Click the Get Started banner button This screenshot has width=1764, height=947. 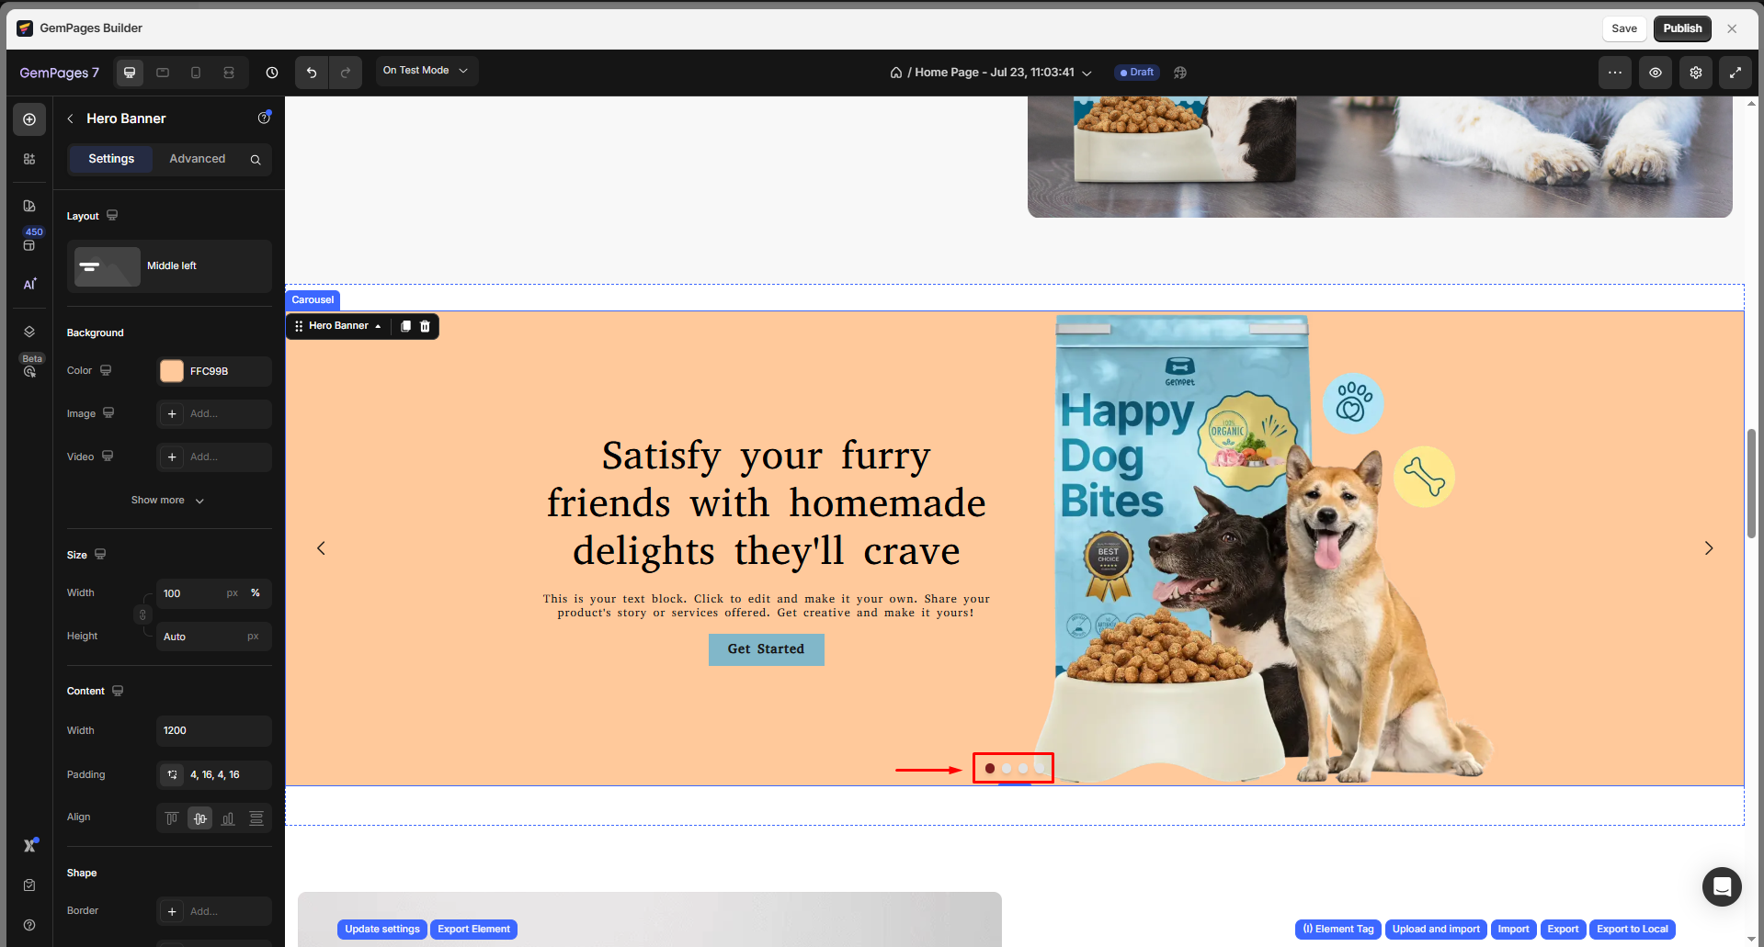pyautogui.click(x=766, y=649)
